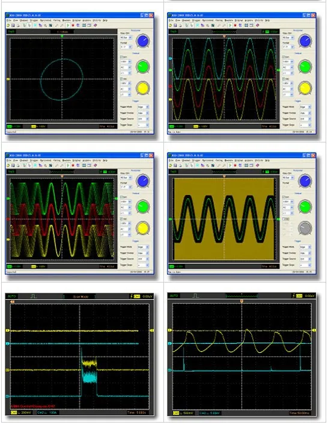The image size is (328, 425).
Task: Click the red Stop button in the persistence waveform window
Action: [73, 165]
